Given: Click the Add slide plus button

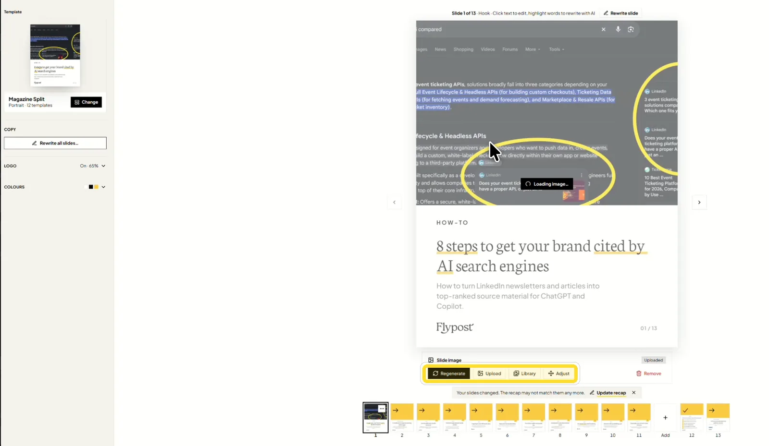Looking at the screenshot, I should [665, 418].
